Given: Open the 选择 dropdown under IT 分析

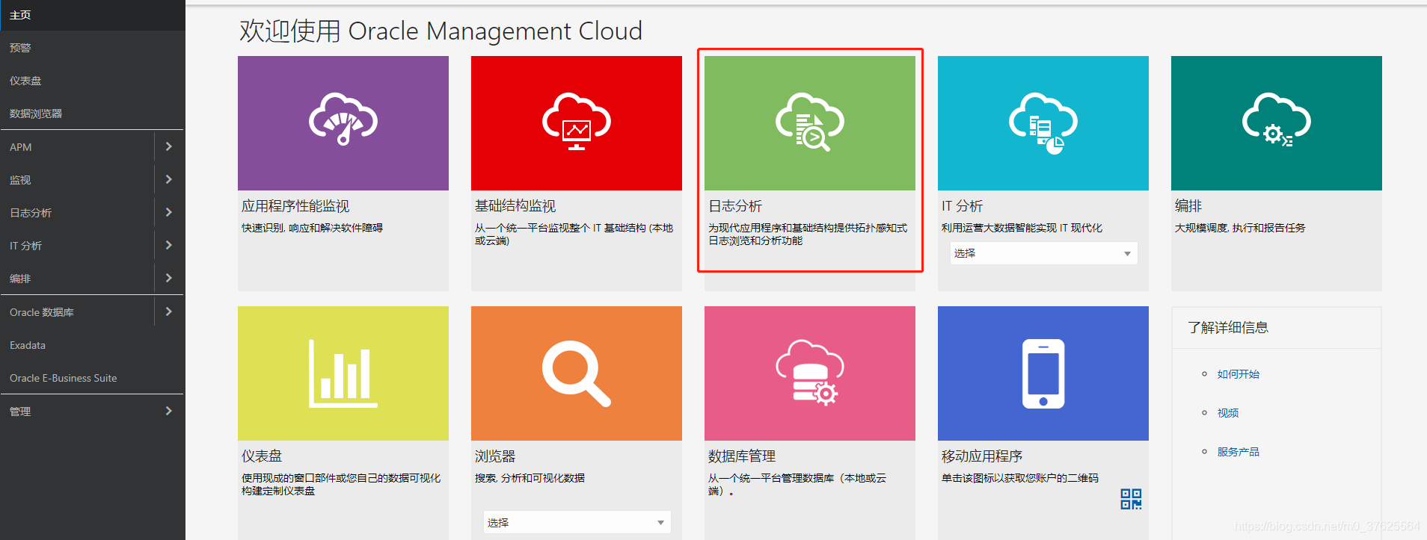Looking at the screenshot, I should 1043,253.
